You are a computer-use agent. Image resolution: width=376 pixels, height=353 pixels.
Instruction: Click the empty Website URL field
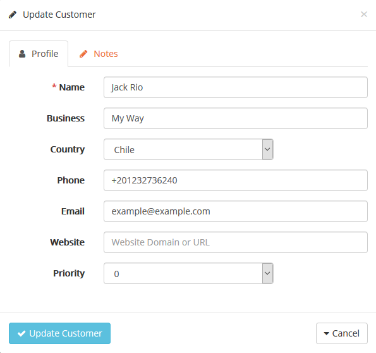236,242
